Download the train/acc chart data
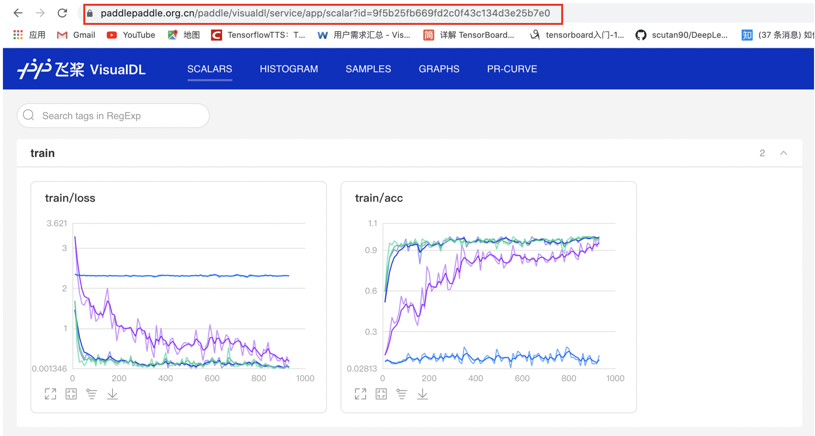 (x=422, y=394)
